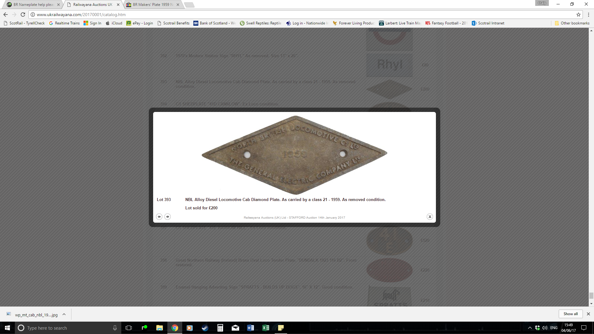Open Sticky Notes from taskbar
The width and height of the screenshot is (594, 334).
click(281, 328)
